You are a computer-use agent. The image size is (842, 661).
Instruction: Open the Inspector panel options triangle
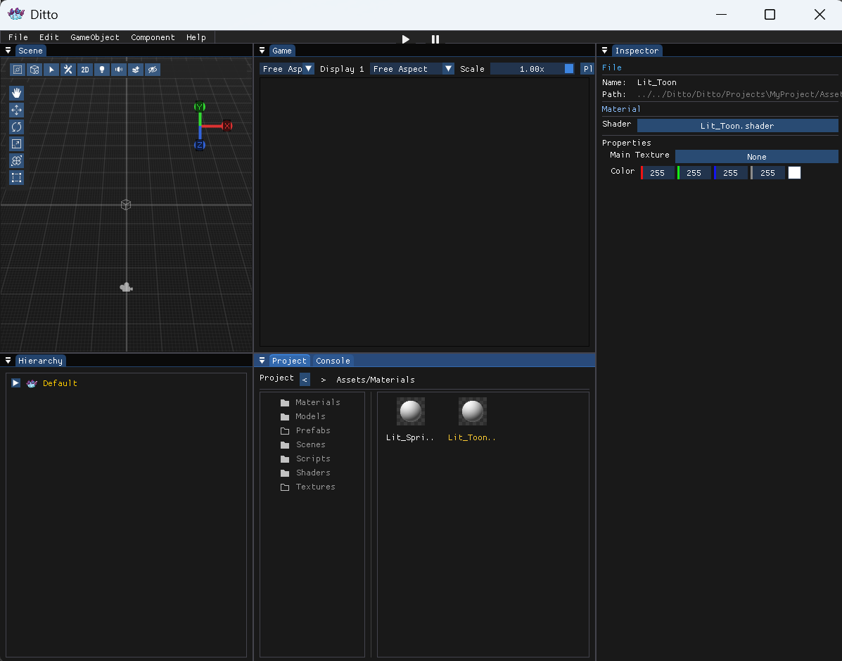(x=605, y=51)
